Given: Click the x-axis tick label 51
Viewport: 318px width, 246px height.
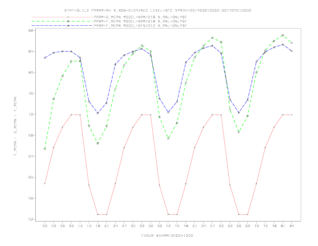Looking at the screenshot, I should [x=195, y=226].
